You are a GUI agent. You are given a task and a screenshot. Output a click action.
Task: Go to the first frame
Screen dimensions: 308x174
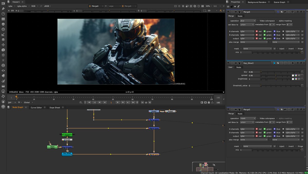coord(89,102)
